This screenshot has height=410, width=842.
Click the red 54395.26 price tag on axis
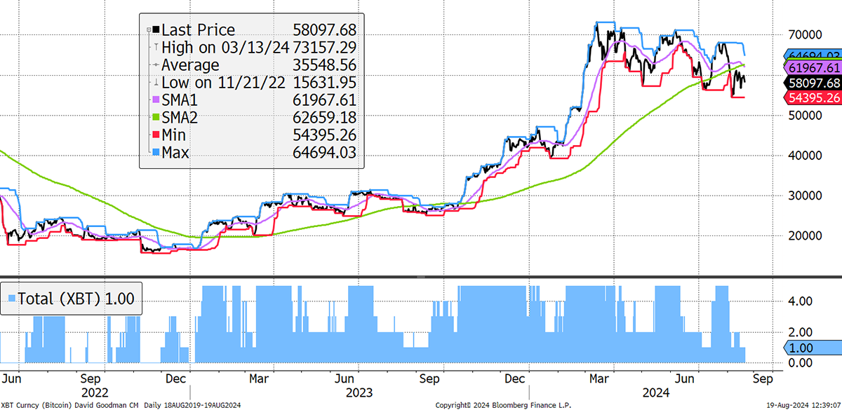(x=812, y=97)
